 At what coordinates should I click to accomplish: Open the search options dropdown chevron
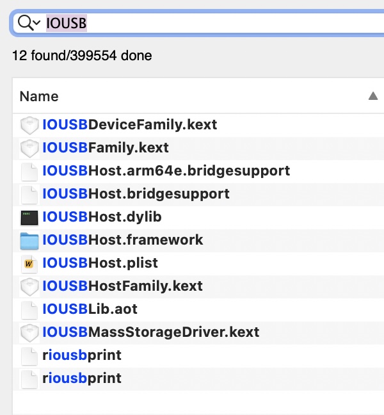(x=36, y=24)
